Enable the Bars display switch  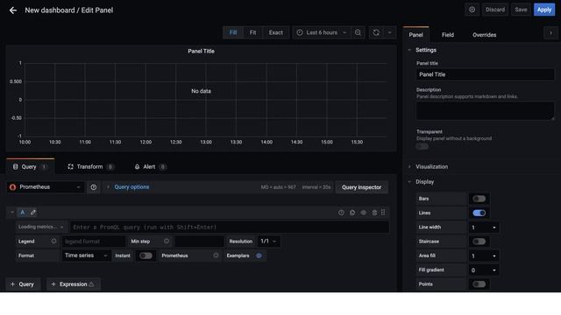479,199
